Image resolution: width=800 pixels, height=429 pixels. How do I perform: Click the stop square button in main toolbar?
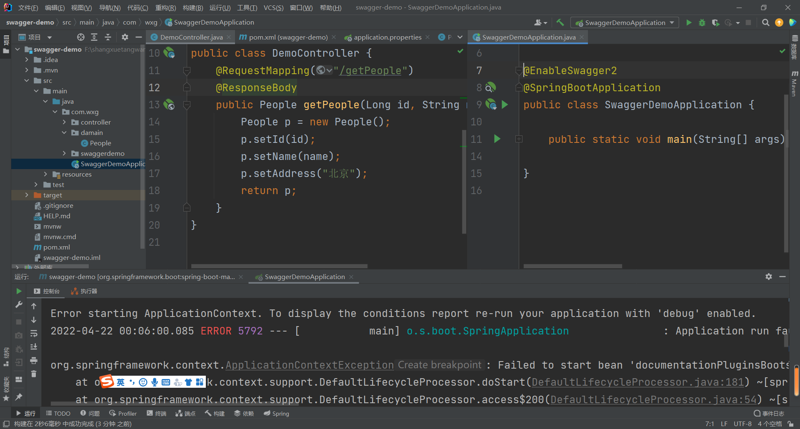[748, 22]
